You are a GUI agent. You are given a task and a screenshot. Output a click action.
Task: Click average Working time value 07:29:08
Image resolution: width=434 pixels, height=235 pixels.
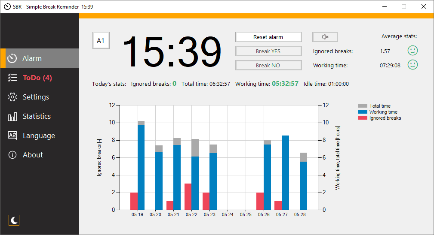[x=390, y=65]
